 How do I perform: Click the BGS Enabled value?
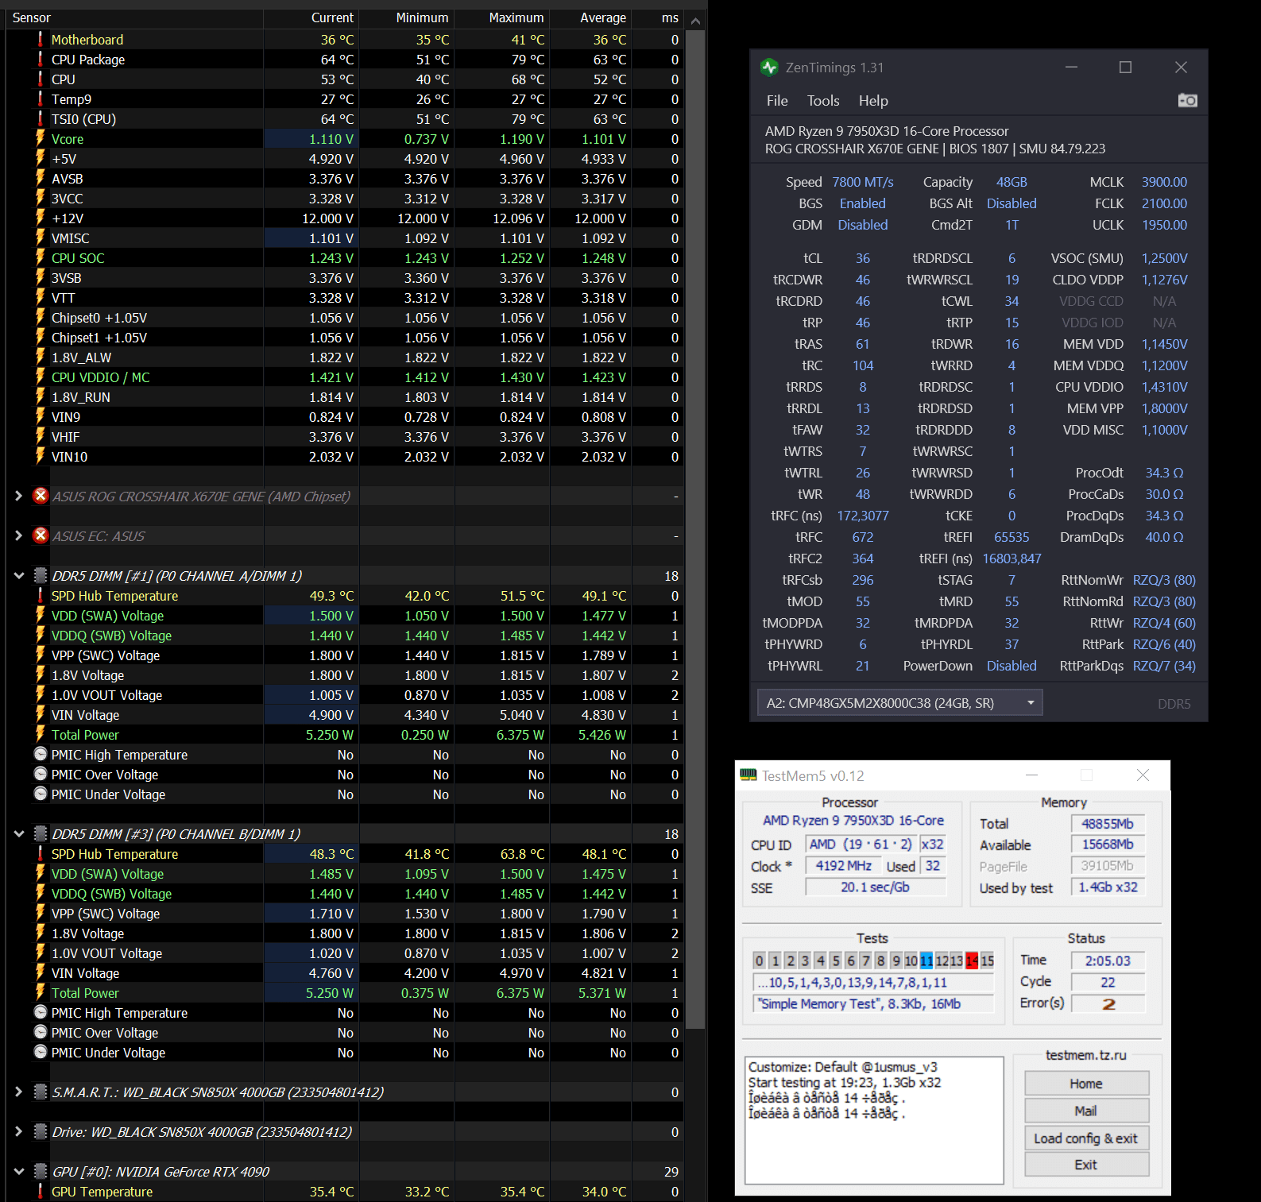tap(863, 203)
